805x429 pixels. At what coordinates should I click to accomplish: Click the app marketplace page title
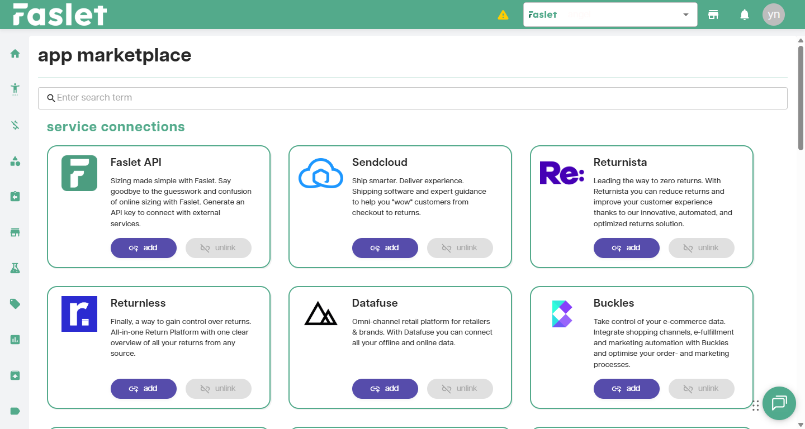[115, 55]
